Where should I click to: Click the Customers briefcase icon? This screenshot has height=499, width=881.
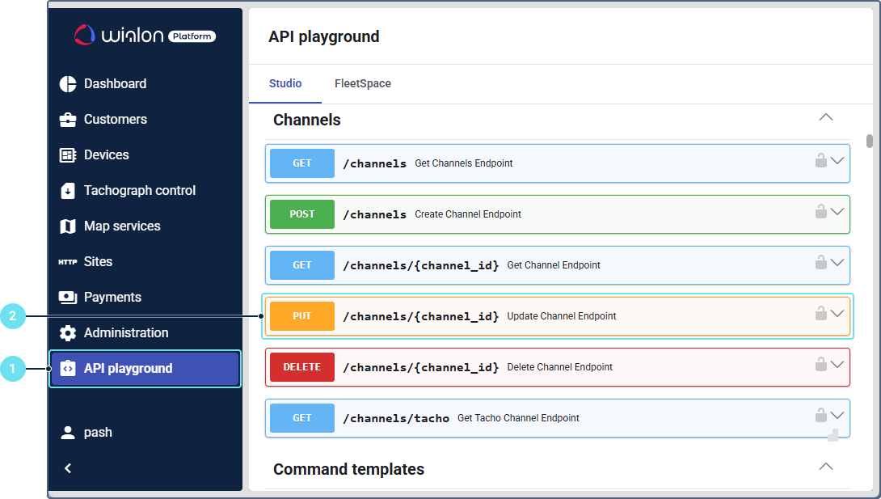[68, 120]
